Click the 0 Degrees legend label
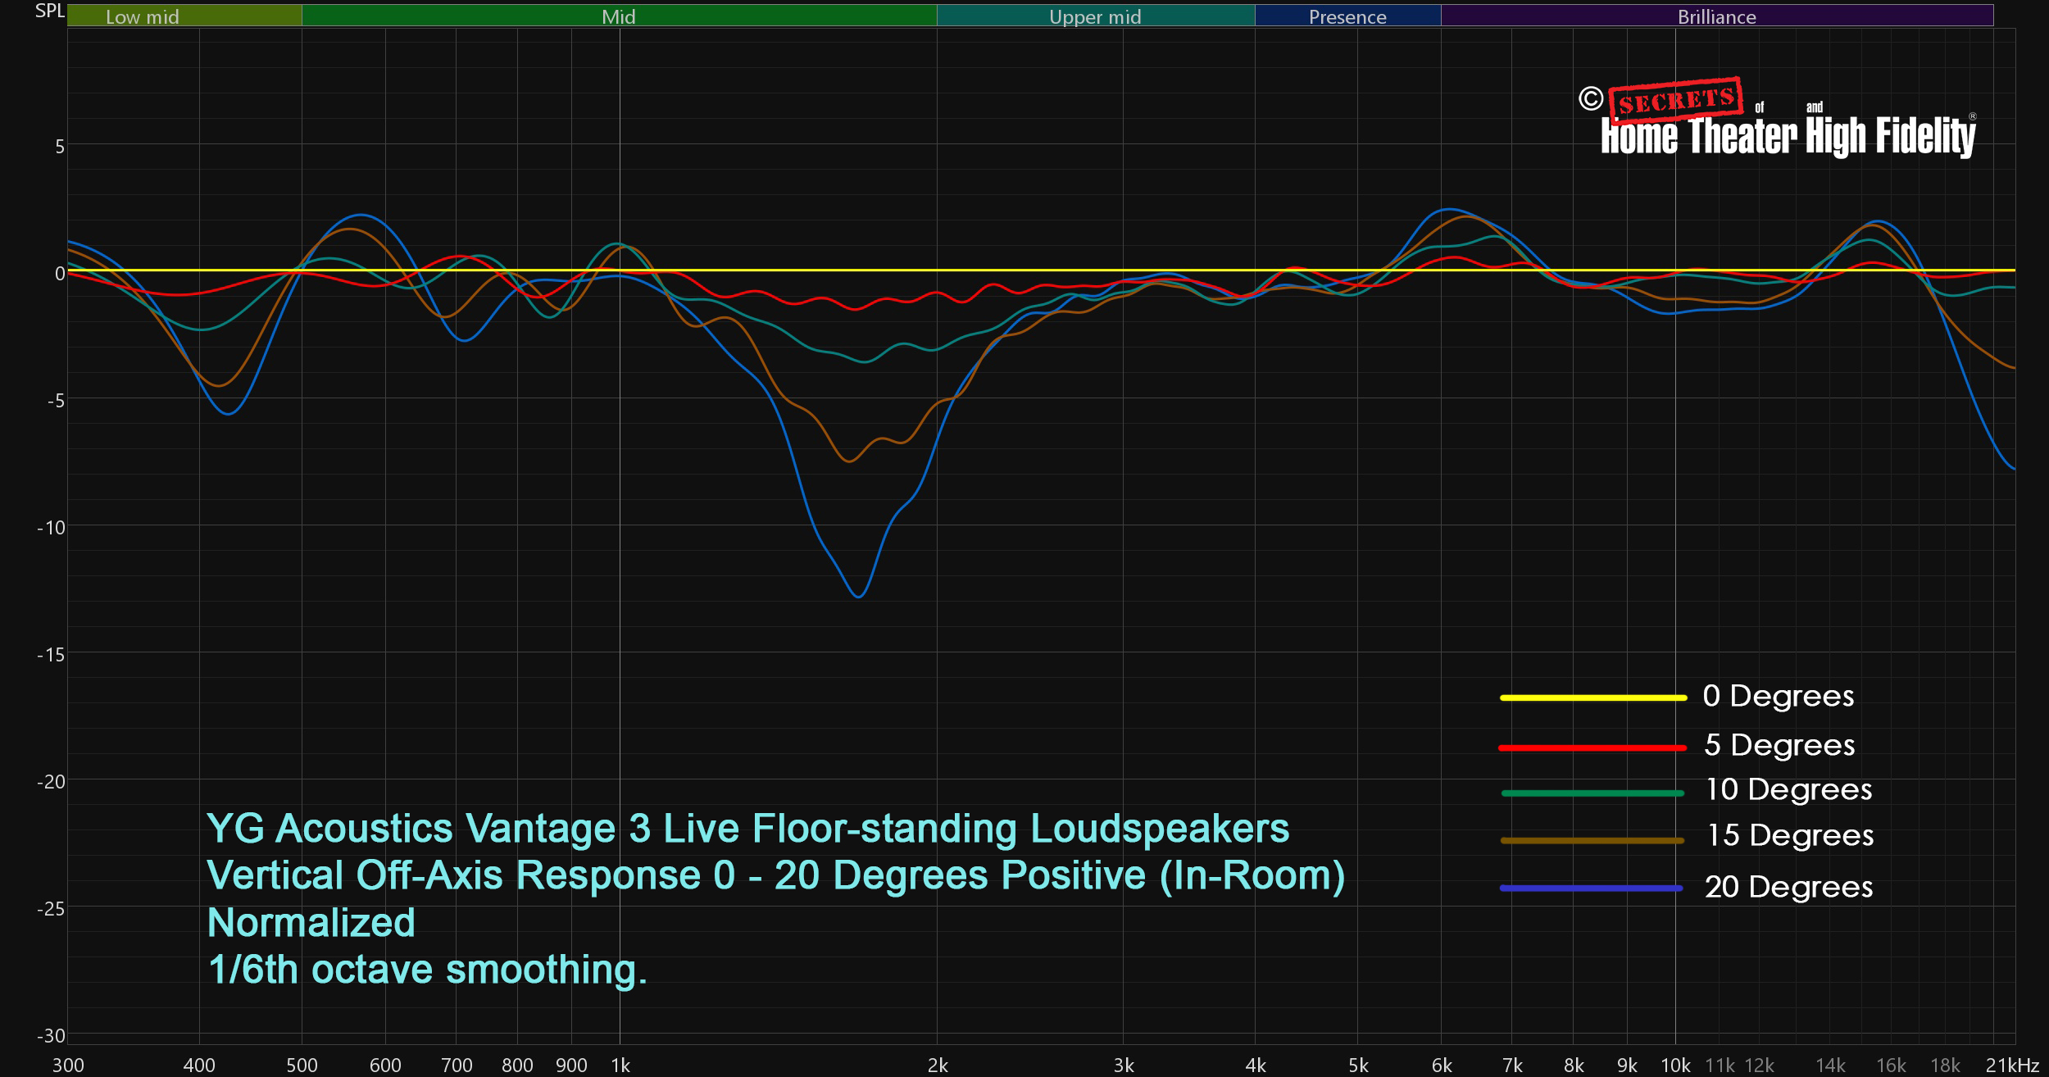The image size is (2049, 1077). click(x=1778, y=696)
